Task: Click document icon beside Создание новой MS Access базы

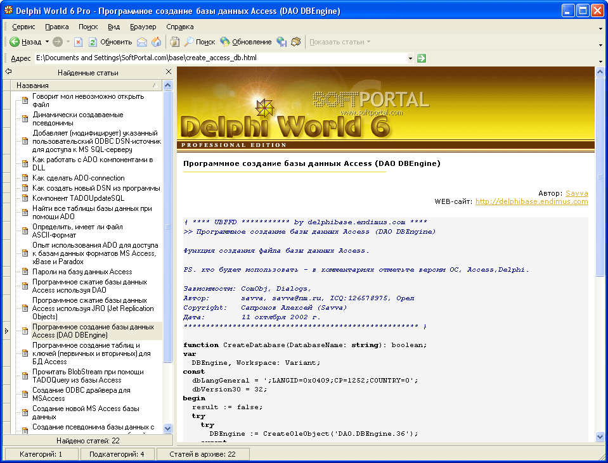Action: point(25,412)
